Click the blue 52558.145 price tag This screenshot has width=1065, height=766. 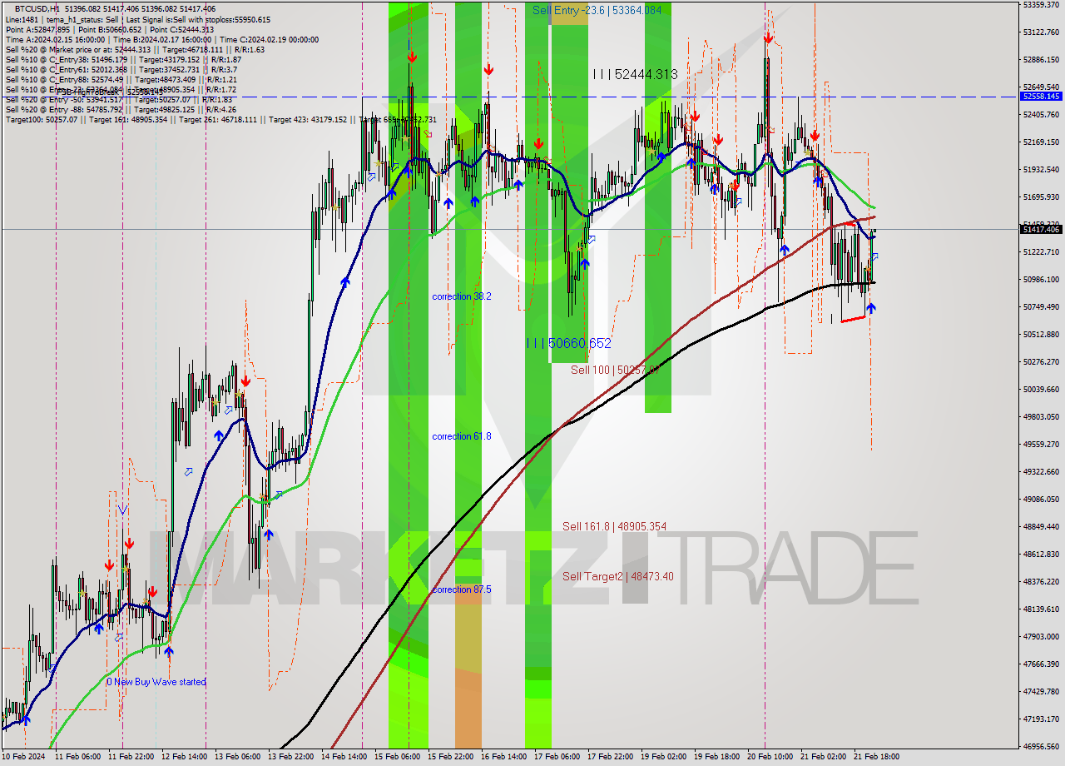pos(1041,97)
